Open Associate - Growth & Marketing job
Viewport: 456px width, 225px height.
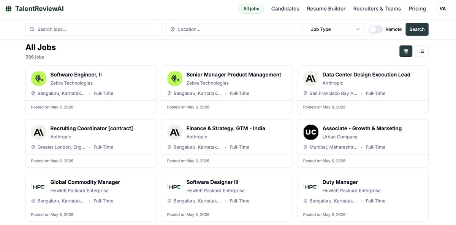[362, 128]
